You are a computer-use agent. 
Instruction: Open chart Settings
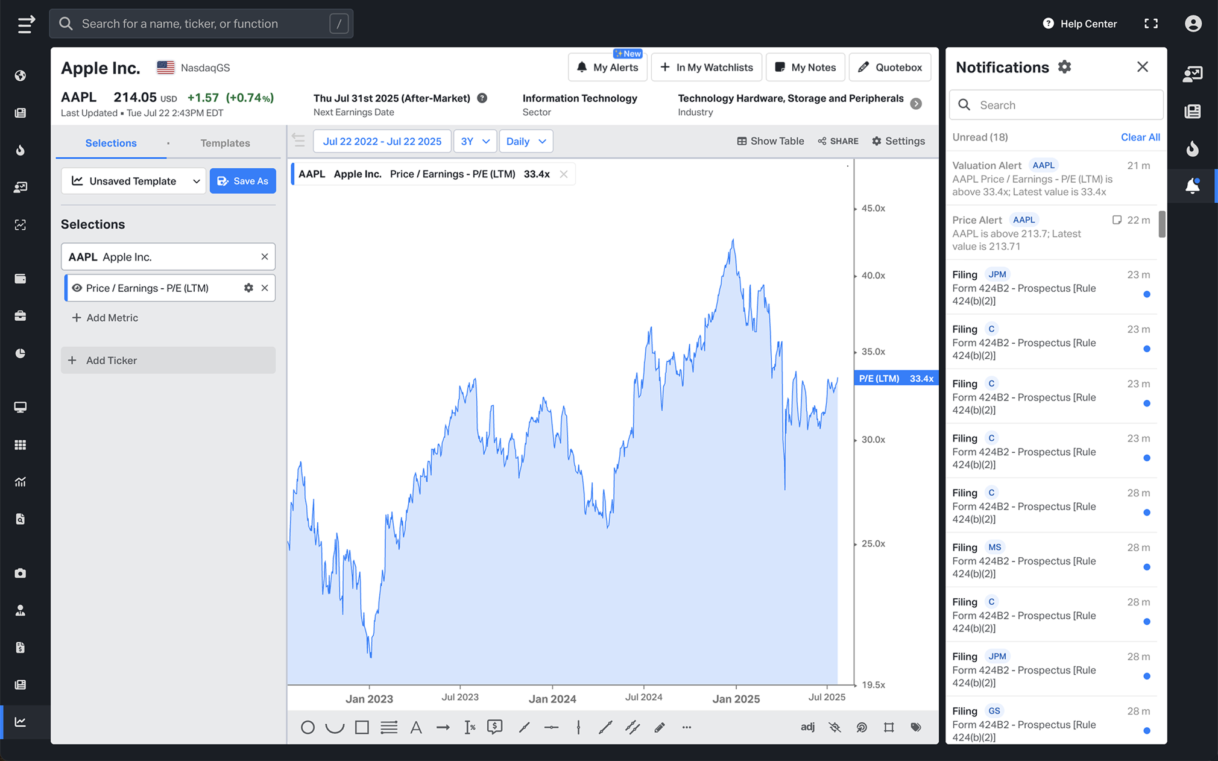(x=898, y=141)
